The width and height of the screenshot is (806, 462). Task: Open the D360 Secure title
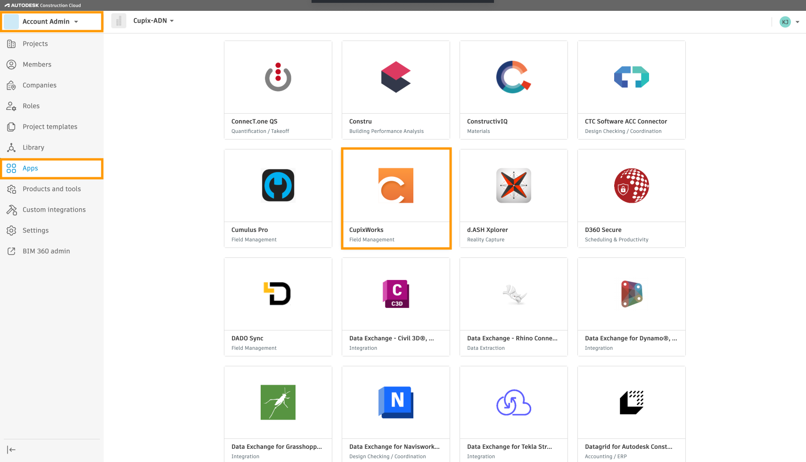603,230
